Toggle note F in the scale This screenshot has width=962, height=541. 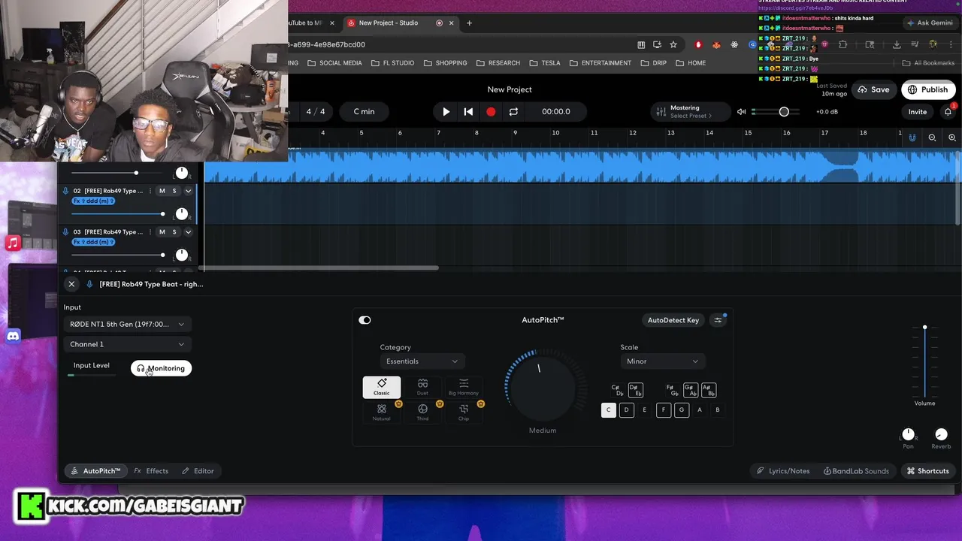[x=663, y=410]
